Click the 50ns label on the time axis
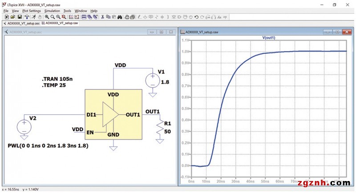The width and height of the screenshot is (356, 193). [x=265, y=181]
